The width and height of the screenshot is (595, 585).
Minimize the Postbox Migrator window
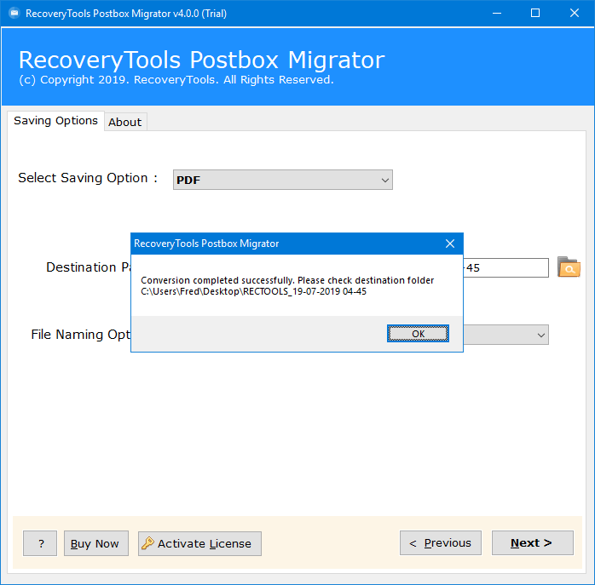coord(497,14)
